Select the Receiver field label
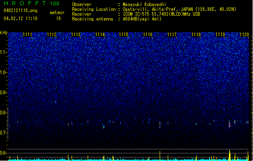Image resolution: width=253 pixels, height=161 pixels. (x=82, y=14)
